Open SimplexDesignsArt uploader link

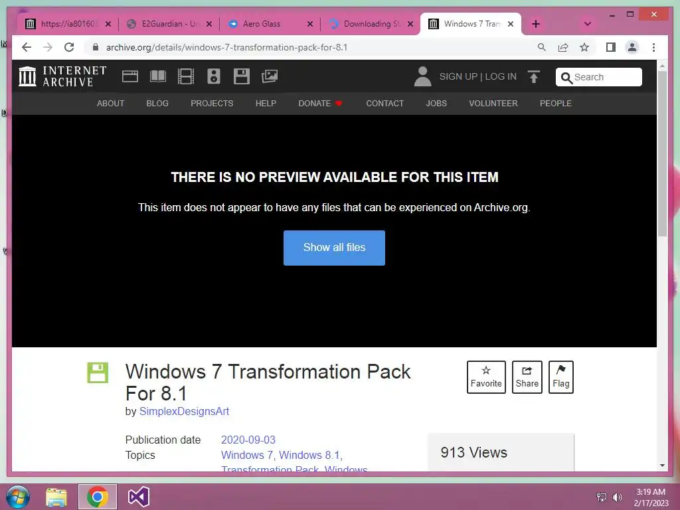pos(185,411)
